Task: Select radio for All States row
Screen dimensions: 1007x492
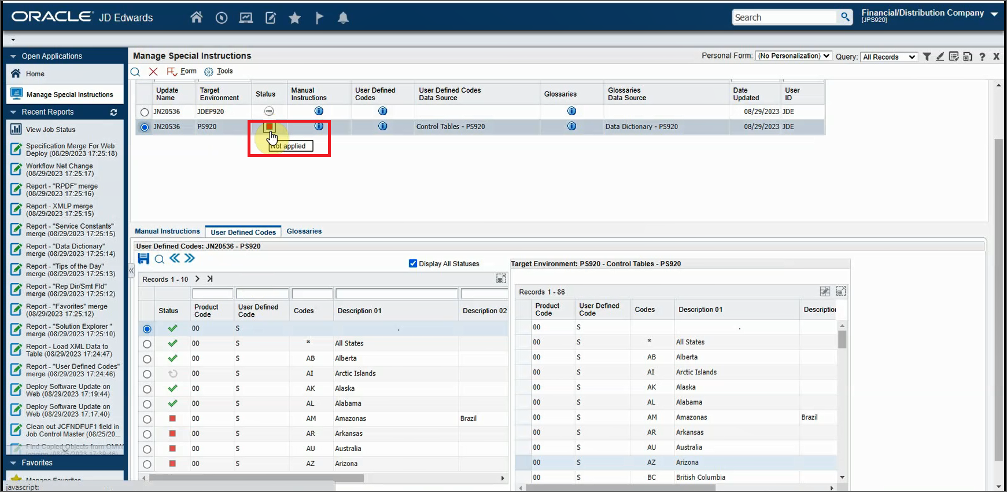Action: point(147,344)
